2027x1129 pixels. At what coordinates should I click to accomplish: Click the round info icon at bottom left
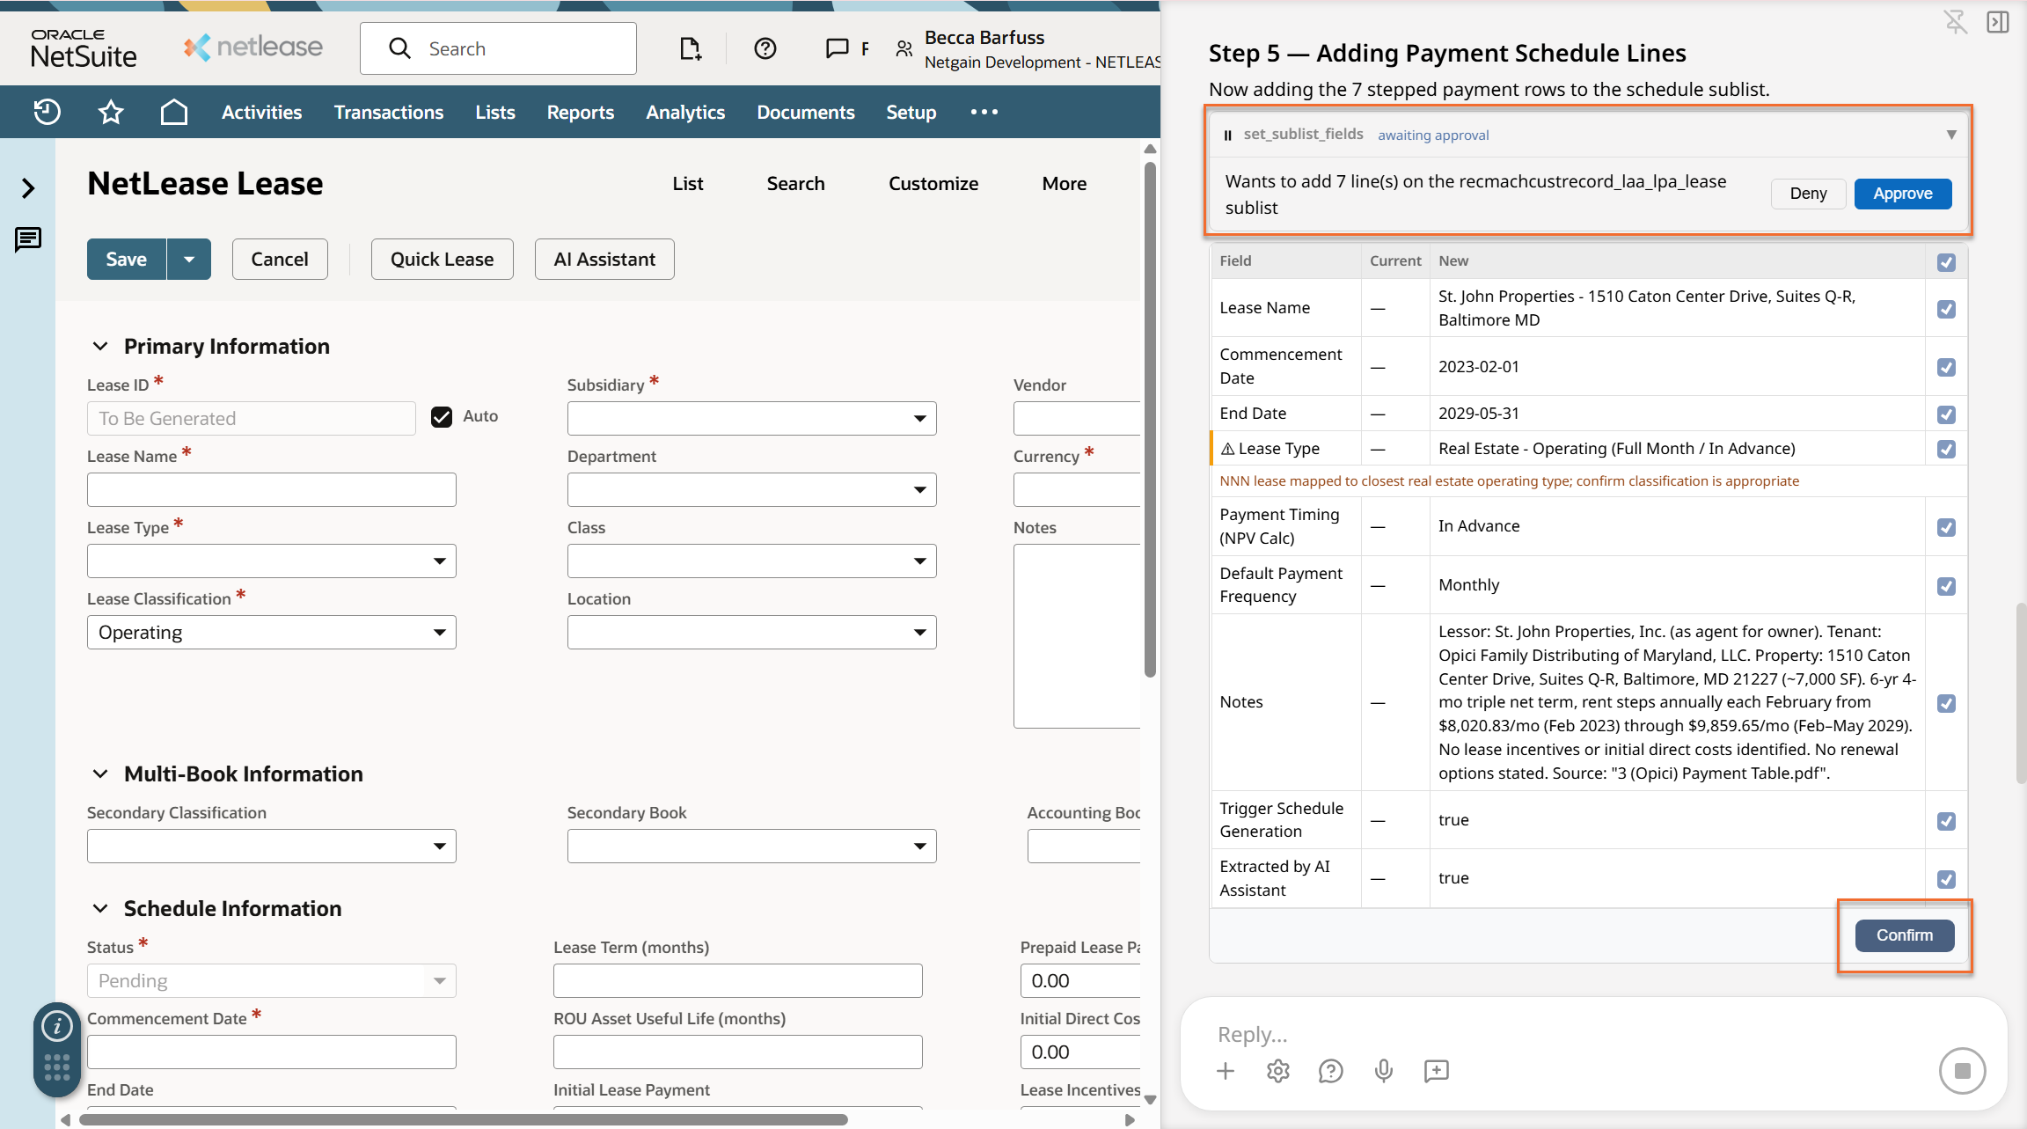coord(57,1025)
